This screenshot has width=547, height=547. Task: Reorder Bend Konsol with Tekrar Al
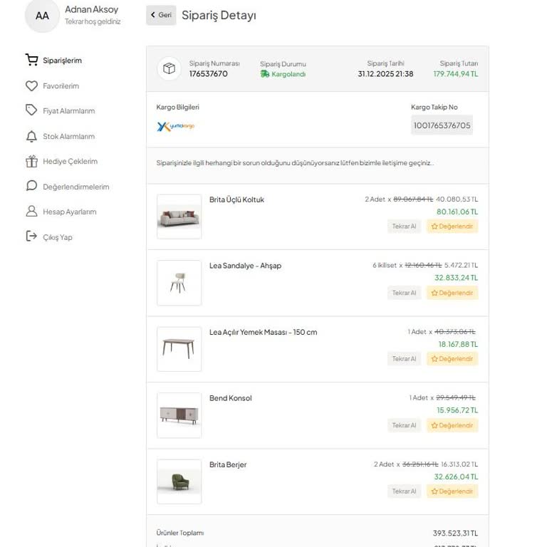405,425
